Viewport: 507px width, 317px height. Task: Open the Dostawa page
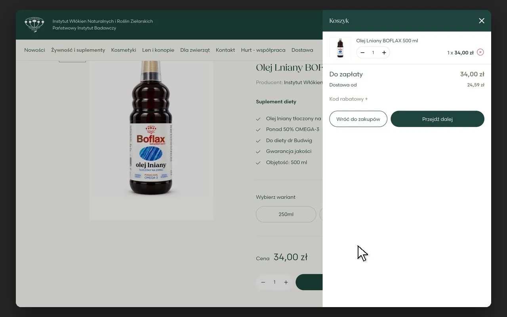(x=302, y=50)
